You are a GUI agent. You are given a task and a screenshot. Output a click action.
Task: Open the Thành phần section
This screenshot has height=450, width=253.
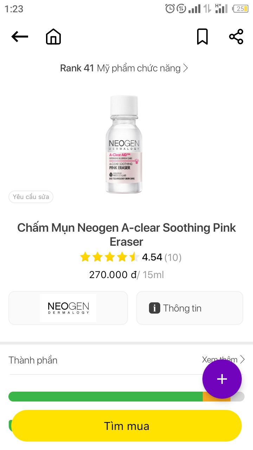pyautogui.click(x=33, y=360)
